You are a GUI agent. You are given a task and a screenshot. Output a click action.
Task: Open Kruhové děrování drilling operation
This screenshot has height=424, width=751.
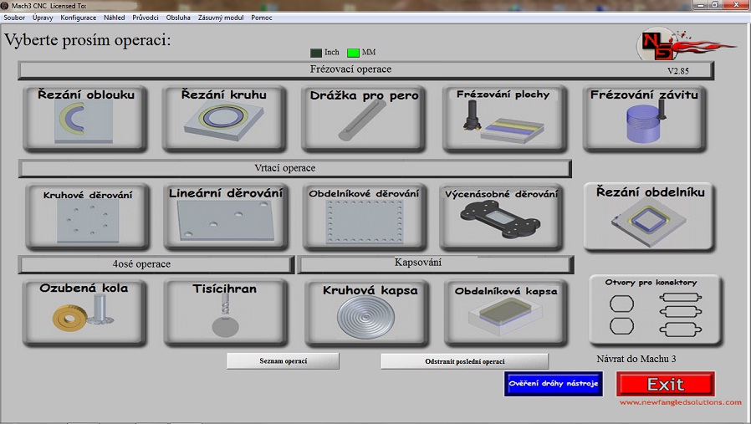[x=88, y=217]
